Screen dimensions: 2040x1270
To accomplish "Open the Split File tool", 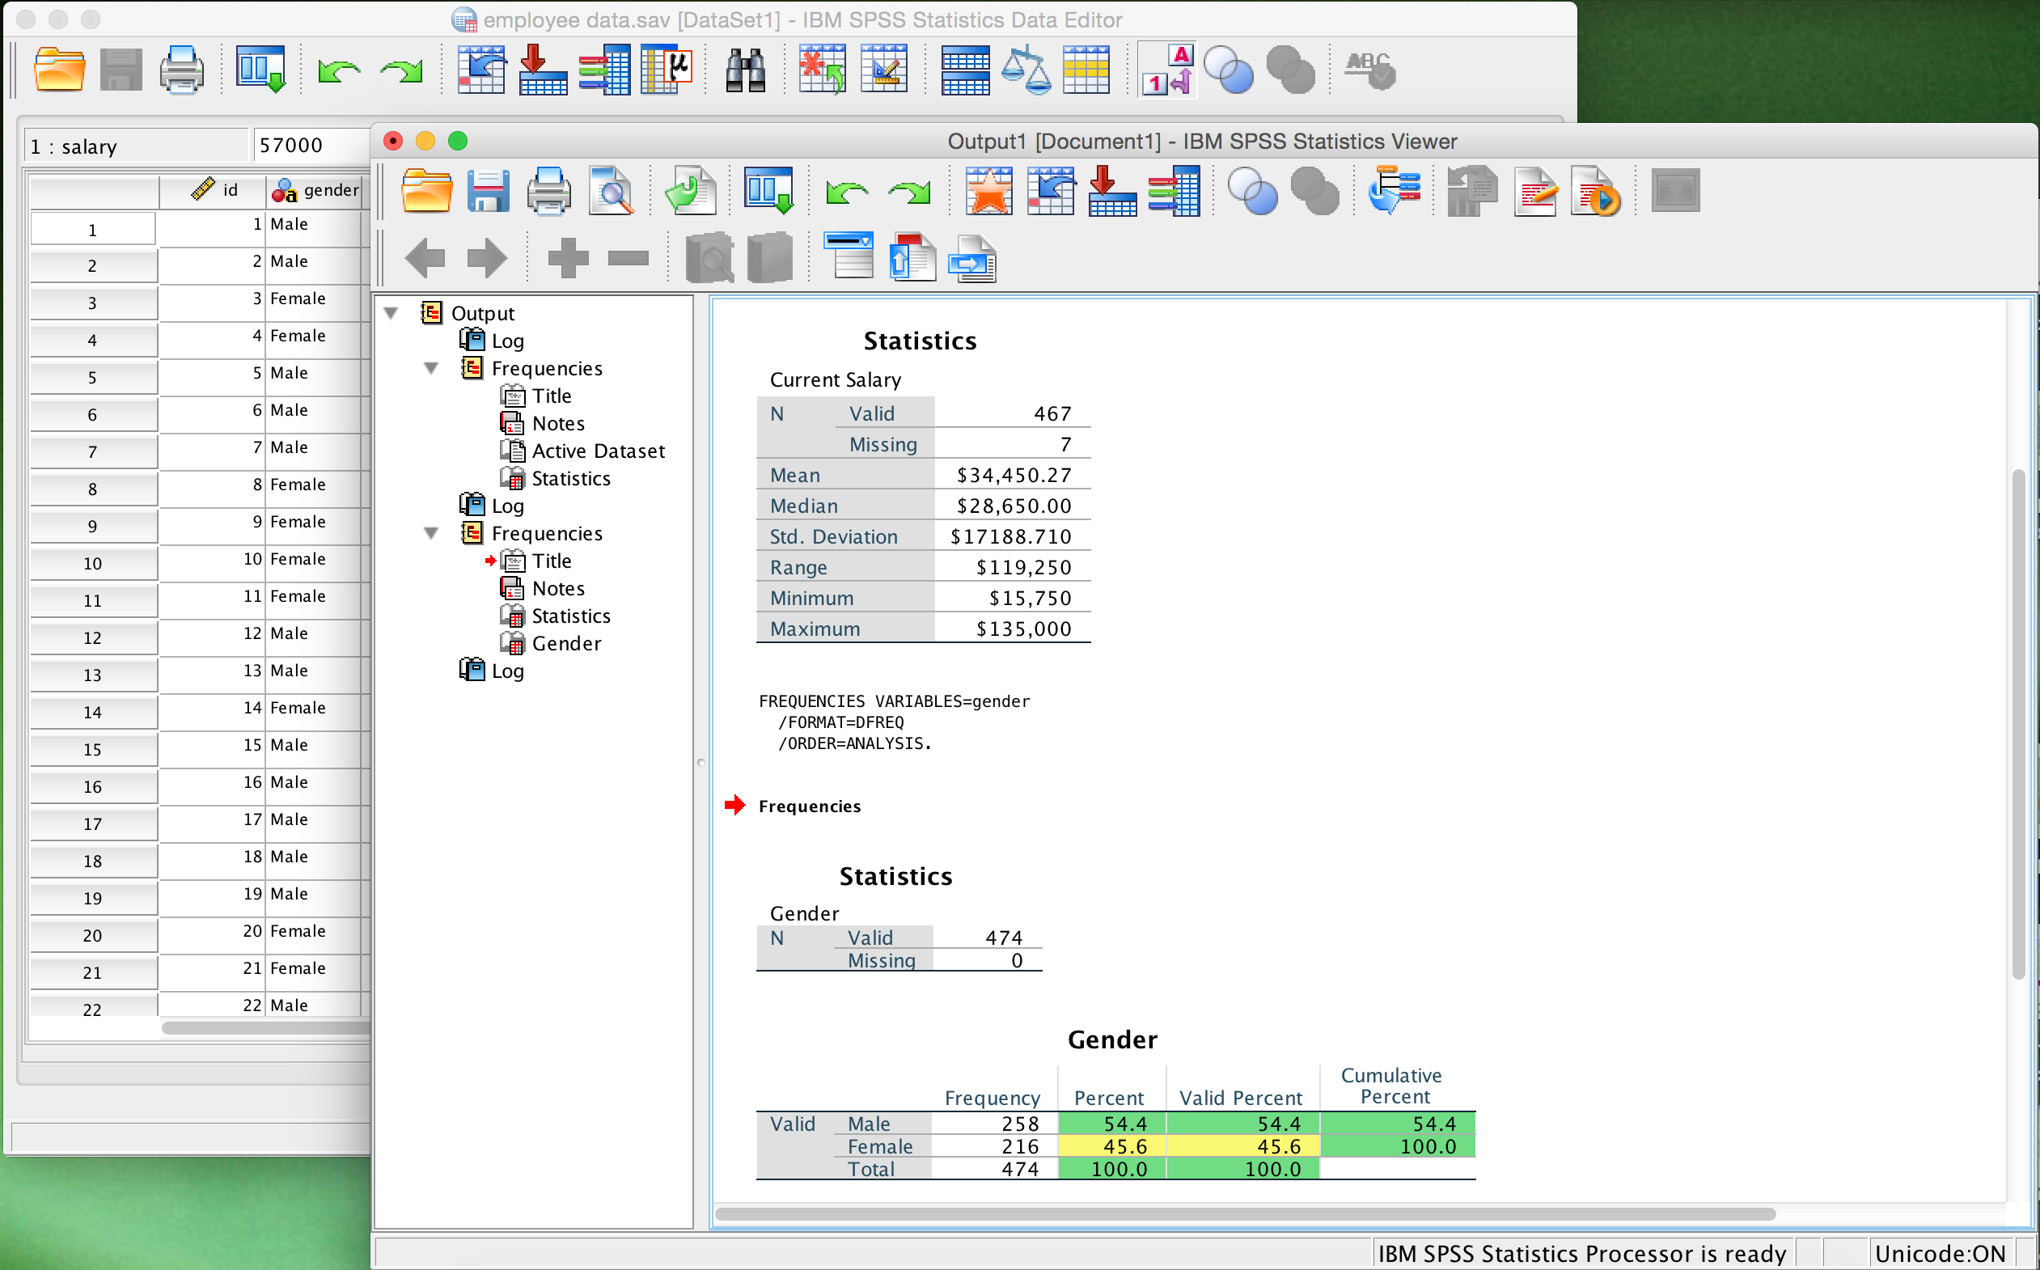I will point(964,69).
